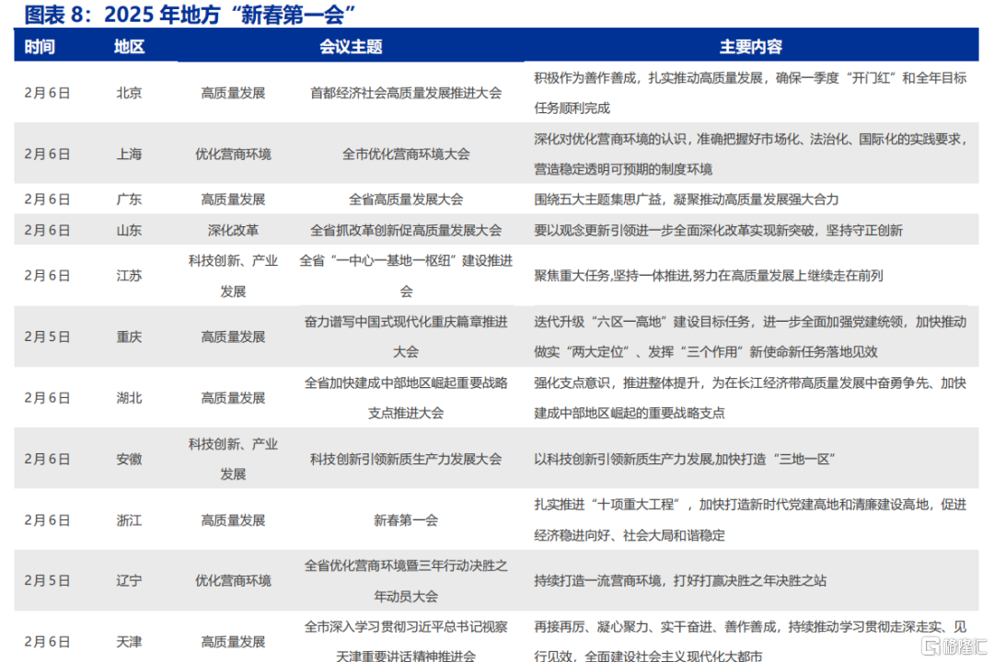Select meeting '首都经济社会高质量发展推进大会'
Screen dimensions: 994x662
pyautogui.click(x=406, y=93)
